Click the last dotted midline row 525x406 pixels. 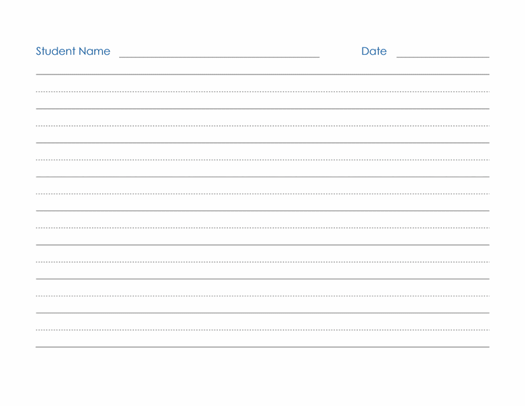(x=262, y=330)
